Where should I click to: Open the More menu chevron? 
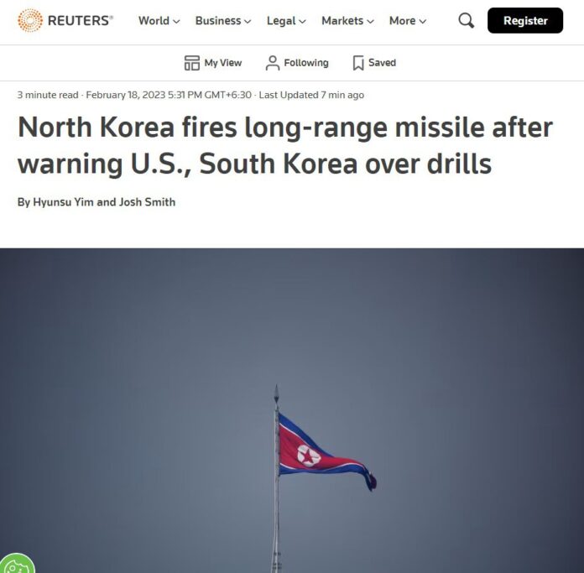point(422,22)
